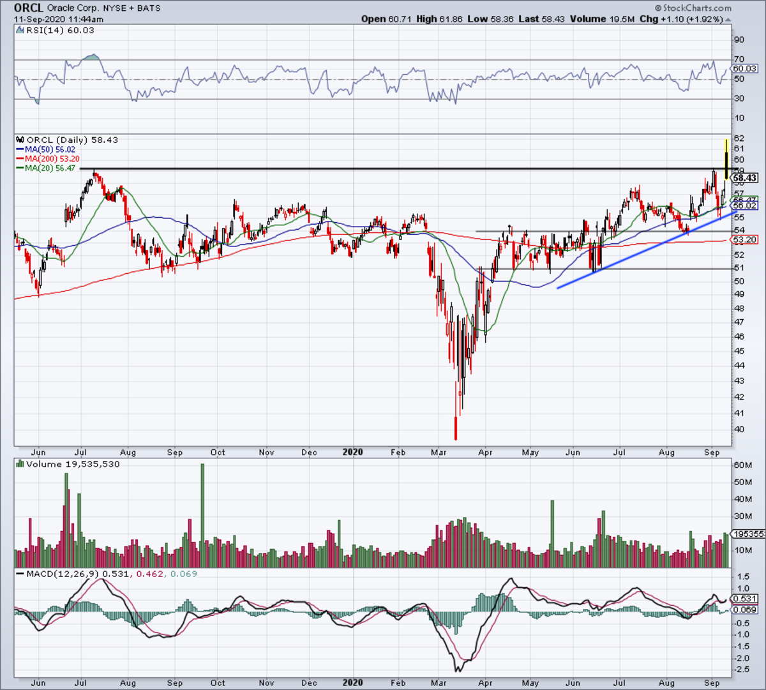Click the ORCL (Daily) 58.43 legend label
The height and width of the screenshot is (690, 766).
click(x=72, y=140)
